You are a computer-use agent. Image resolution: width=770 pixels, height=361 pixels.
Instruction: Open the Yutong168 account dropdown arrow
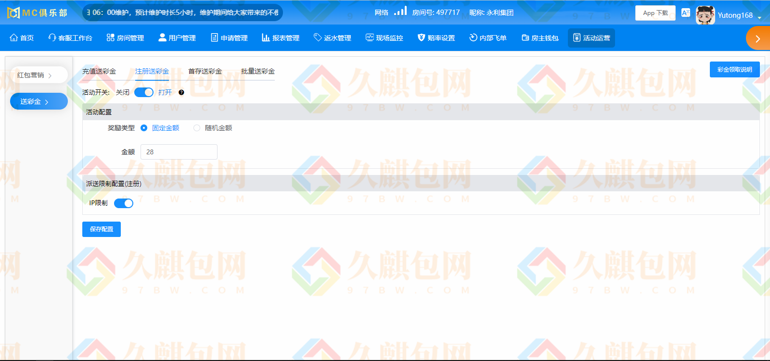coord(759,18)
